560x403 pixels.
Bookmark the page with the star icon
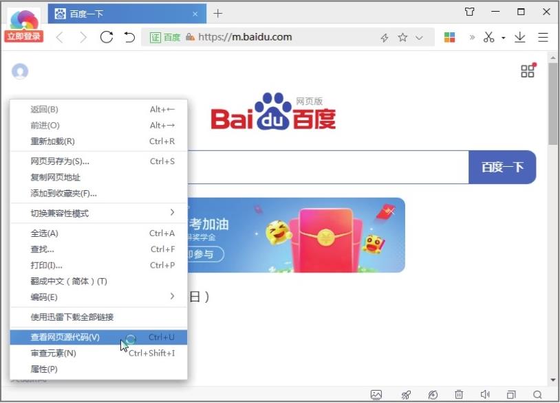click(x=402, y=37)
